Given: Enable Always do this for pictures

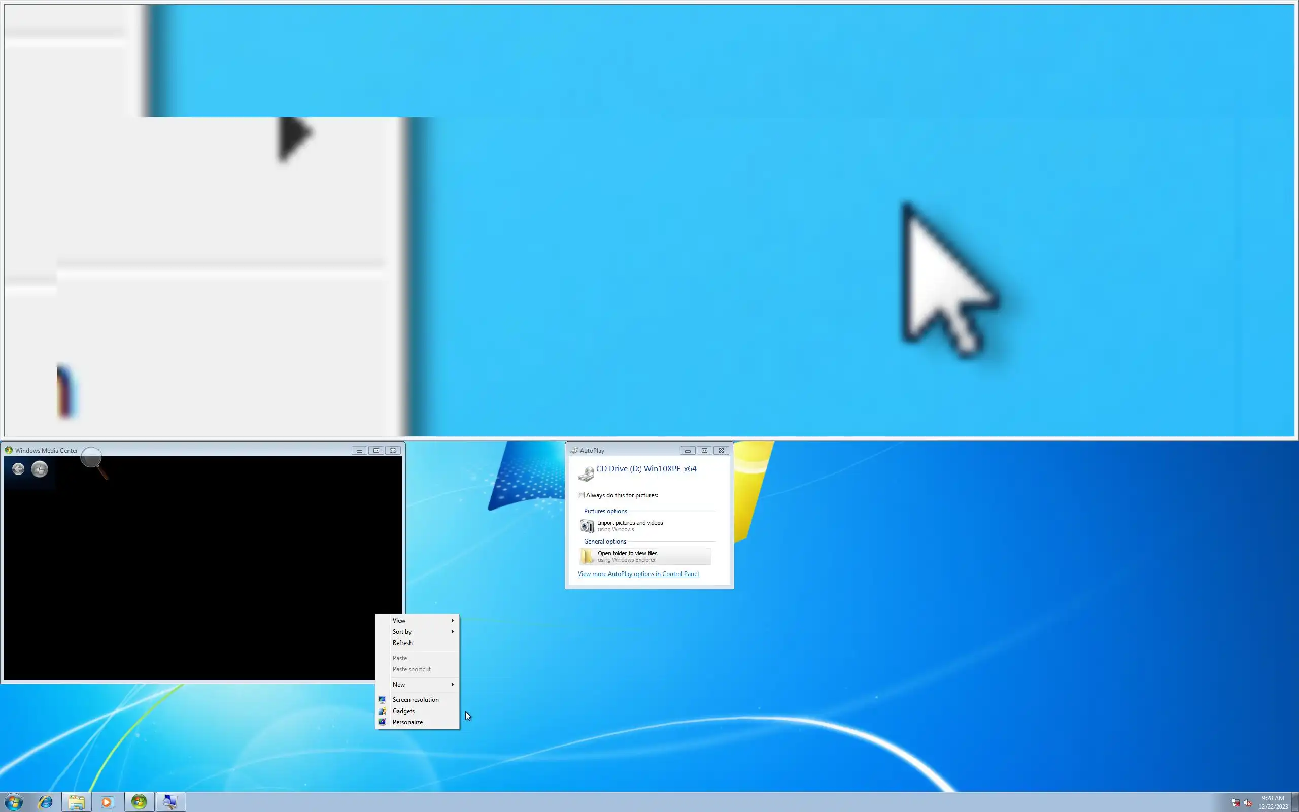Looking at the screenshot, I should pyautogui.click(x=581, y=495).
